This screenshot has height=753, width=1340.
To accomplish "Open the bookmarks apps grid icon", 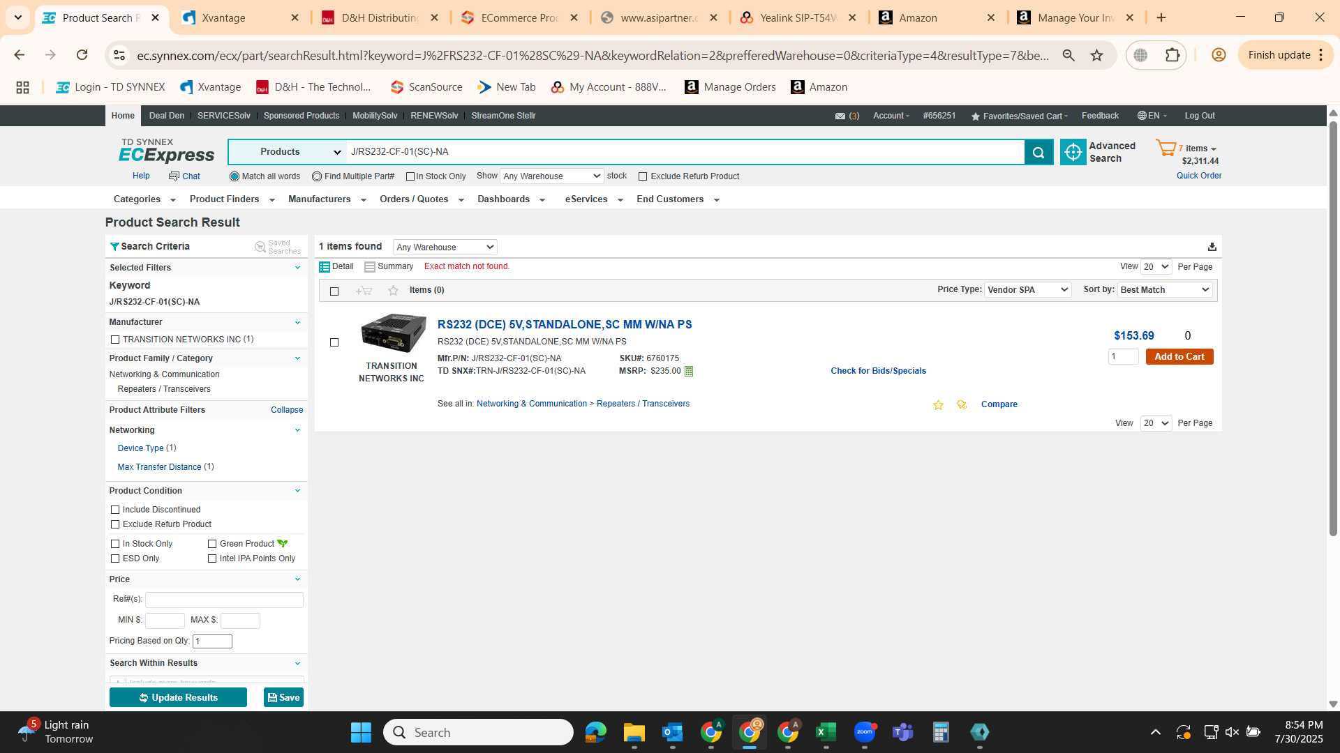I will click(x=22, y=87).
